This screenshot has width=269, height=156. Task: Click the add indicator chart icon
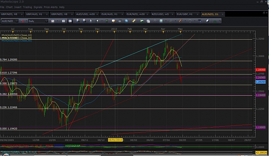click(x=161, y=21)
